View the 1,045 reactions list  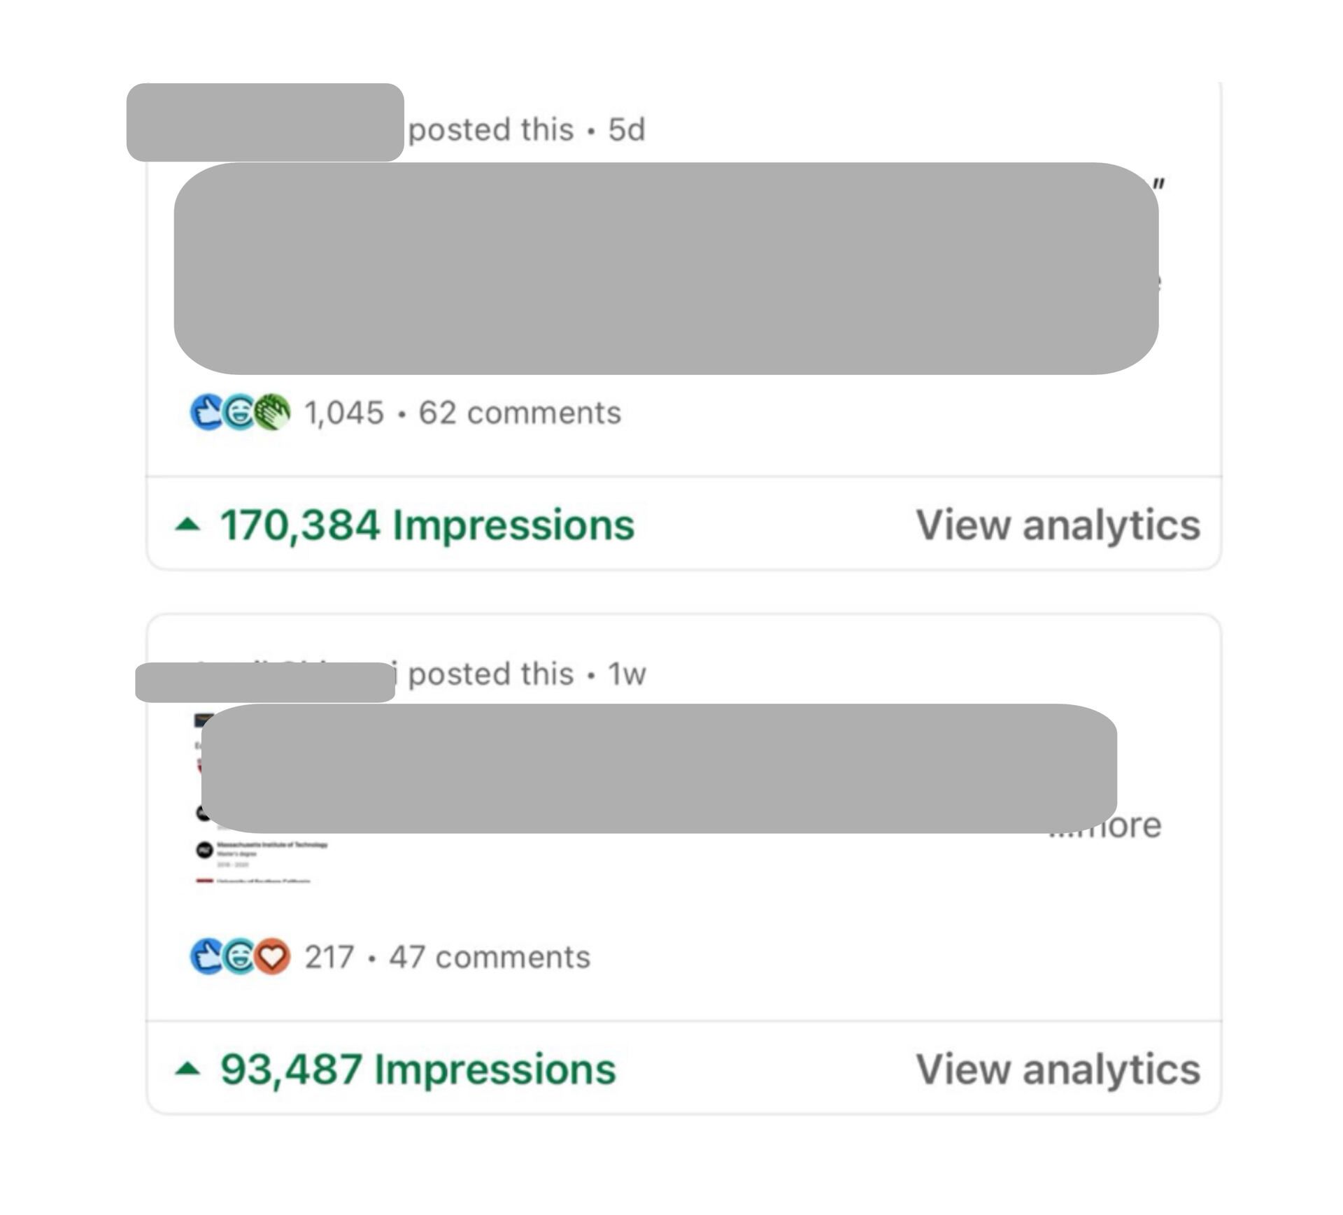point(344,413)
